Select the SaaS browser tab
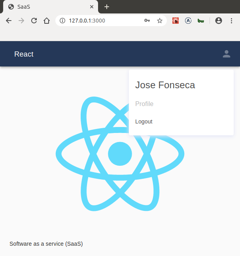 tap(51, 7)
